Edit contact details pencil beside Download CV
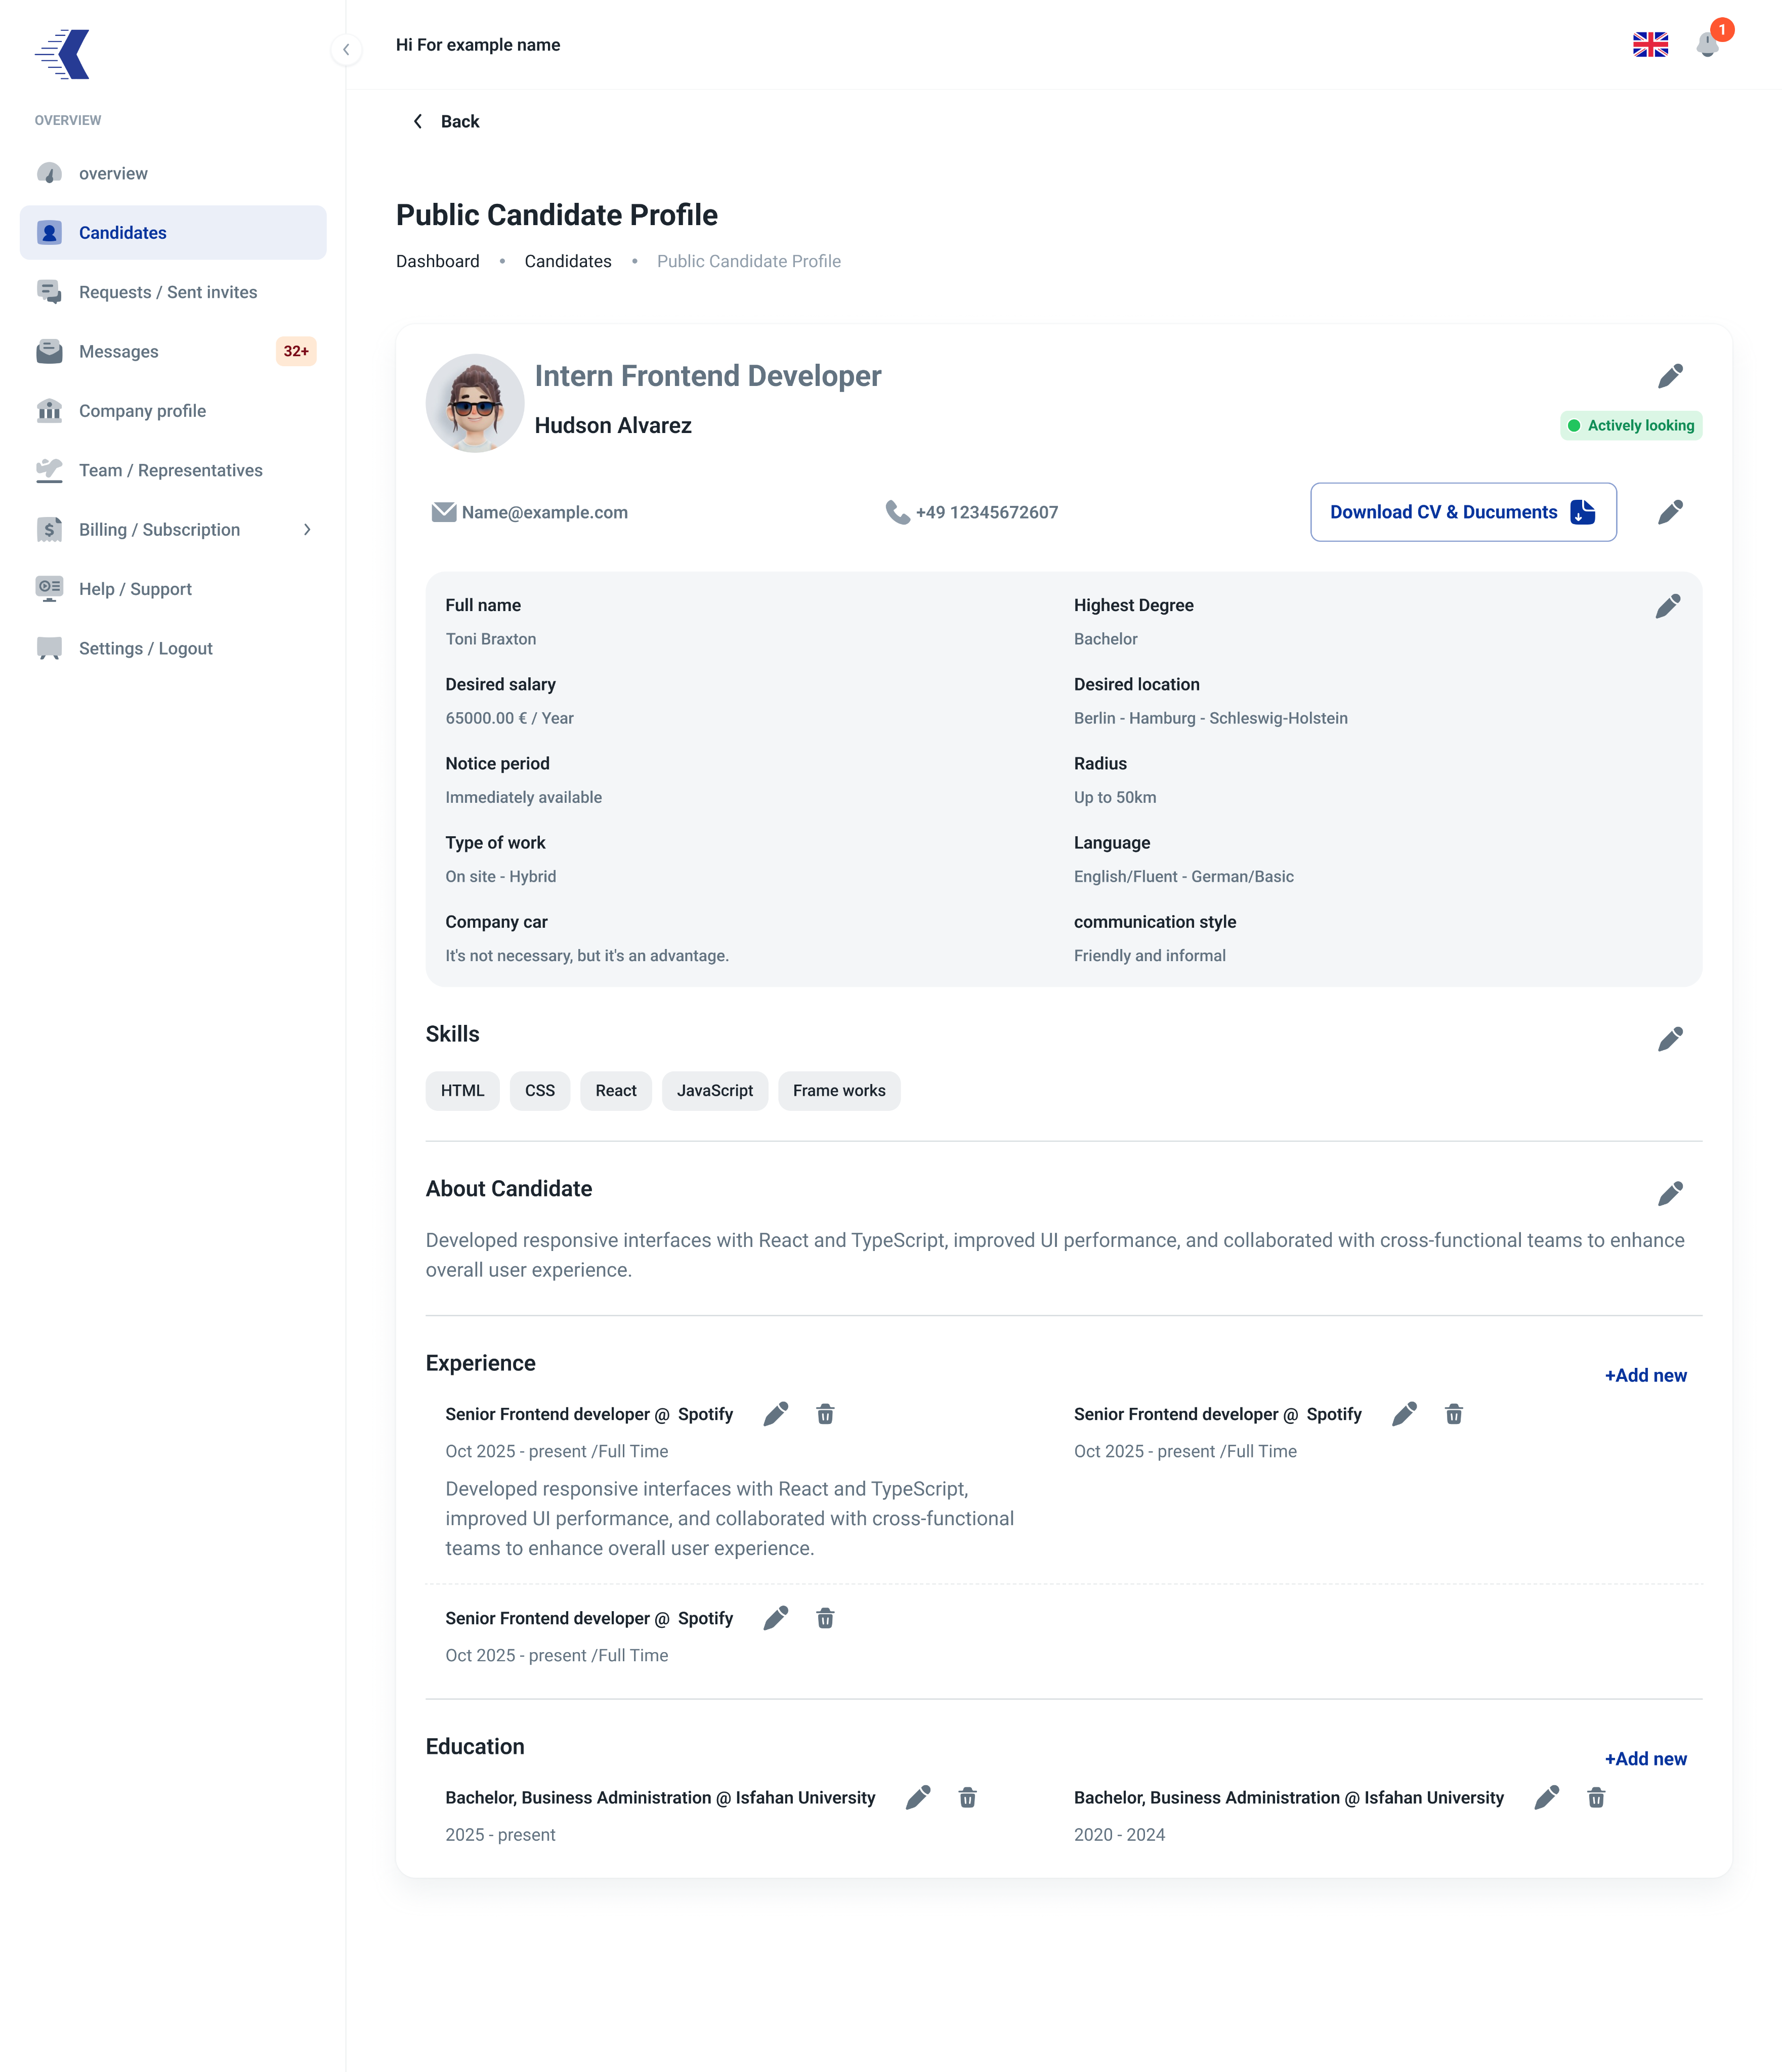Screen dimensions: 1782x2072 (x=1670, y=512)
